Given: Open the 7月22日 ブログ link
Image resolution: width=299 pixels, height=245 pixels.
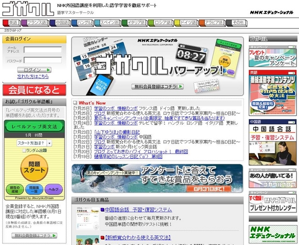Looking at the screenshot, I should [100, 142].
